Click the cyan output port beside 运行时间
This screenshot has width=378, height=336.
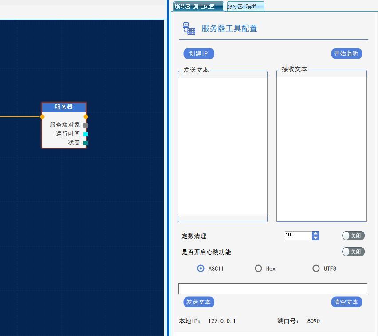[85, 134]
